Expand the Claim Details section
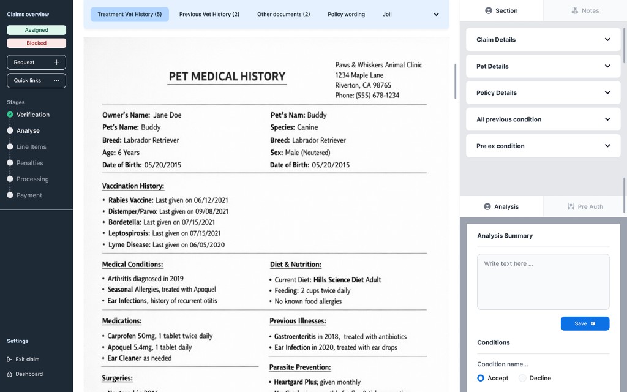Screen dimensions: 627x392 (x=543, y=40)
